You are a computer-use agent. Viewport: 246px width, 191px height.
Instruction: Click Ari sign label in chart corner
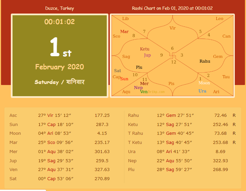(216, 92)
